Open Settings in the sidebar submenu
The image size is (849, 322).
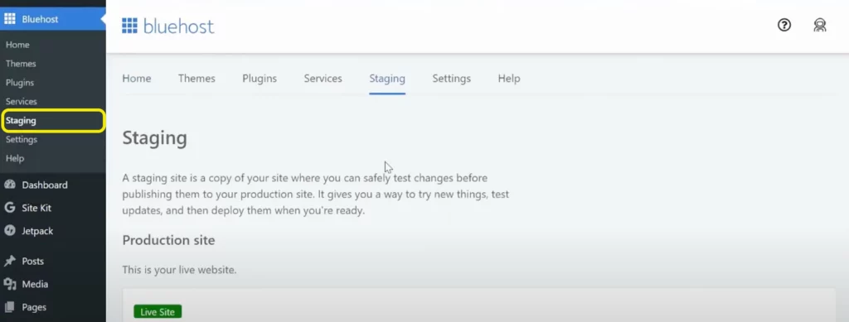(21, 139)
